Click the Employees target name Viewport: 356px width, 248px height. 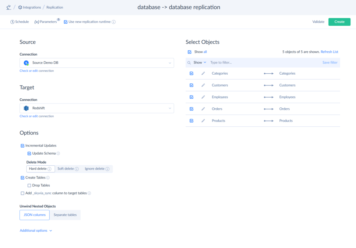pyautogui.click(x=287, y=97)
